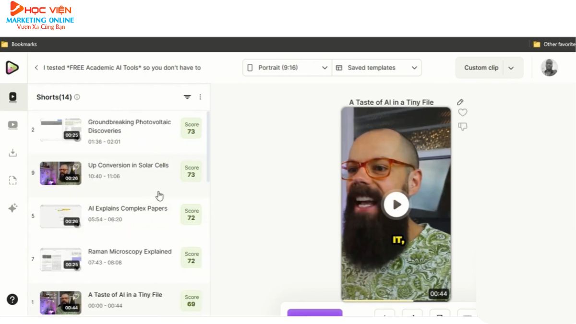Select the dashed crop frame sidebar icon
The width and height of the screenshot is (576, 324).
click(x=13, y=180)
